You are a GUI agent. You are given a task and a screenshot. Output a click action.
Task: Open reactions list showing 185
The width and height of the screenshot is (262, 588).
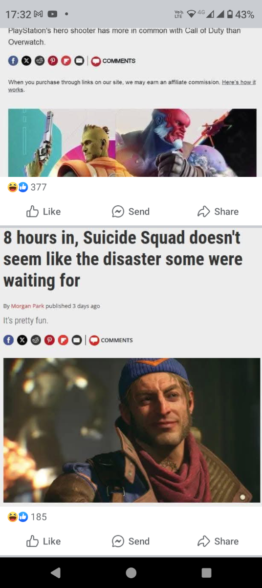[27, 516]
